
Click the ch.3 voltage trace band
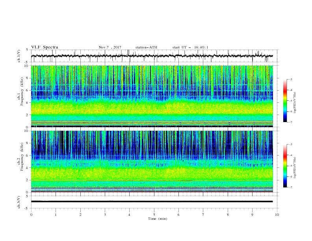[x=152, y=202]
